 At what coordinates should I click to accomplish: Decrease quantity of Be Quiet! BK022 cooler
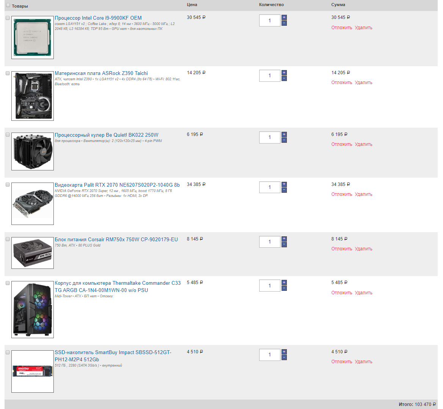[x=284, y=140]
